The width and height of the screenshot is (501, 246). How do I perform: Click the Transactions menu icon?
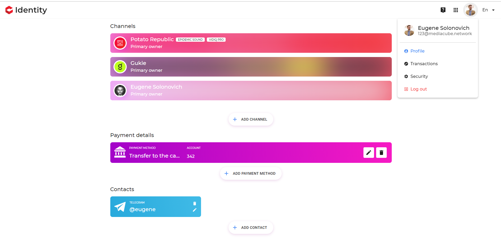tap(406, 64)
